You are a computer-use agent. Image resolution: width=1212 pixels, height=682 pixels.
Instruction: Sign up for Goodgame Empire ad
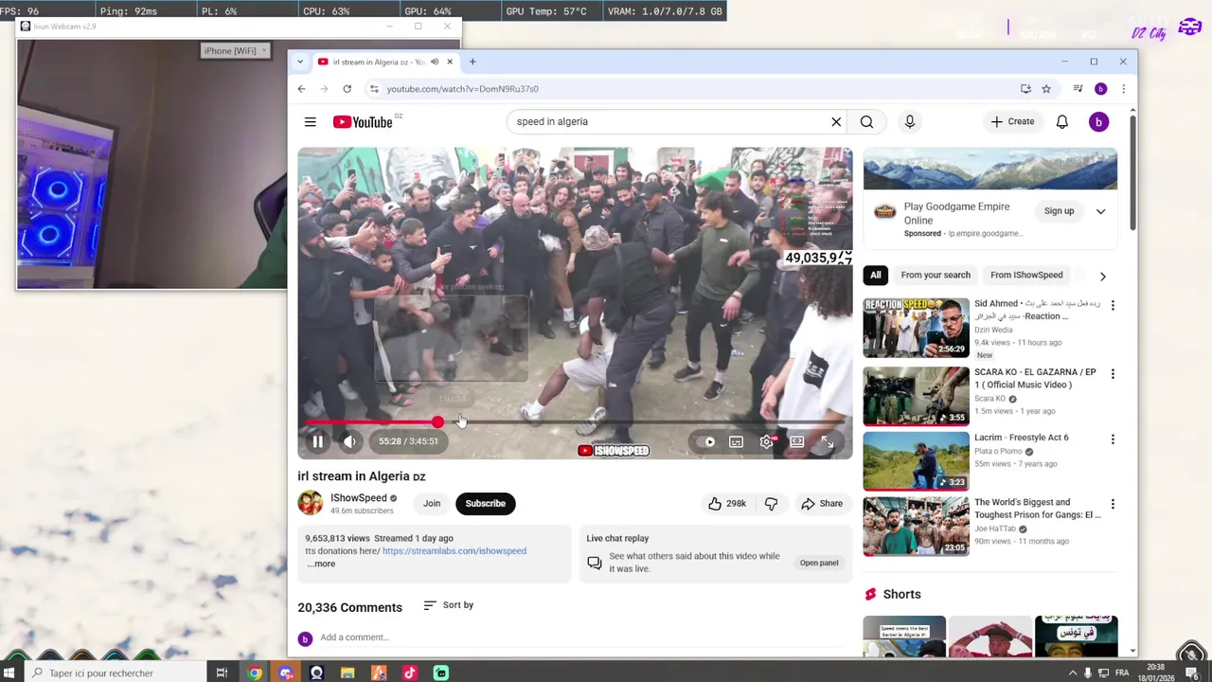click(1059, 211)
